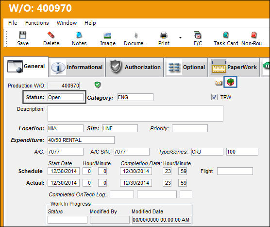
Task: Open the Functions menu
Action: click(37, 23)
